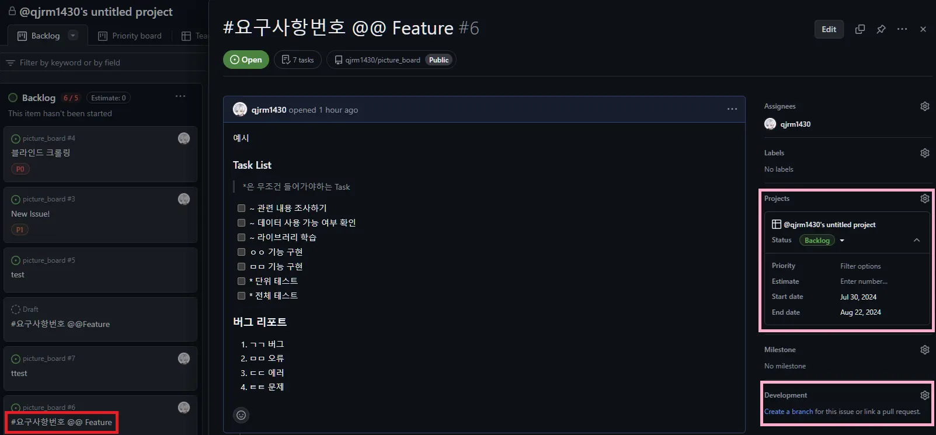Check the '라이브러리 학습' task checkbox
Screen dimensions: 936x435
[x=241, y=237]
